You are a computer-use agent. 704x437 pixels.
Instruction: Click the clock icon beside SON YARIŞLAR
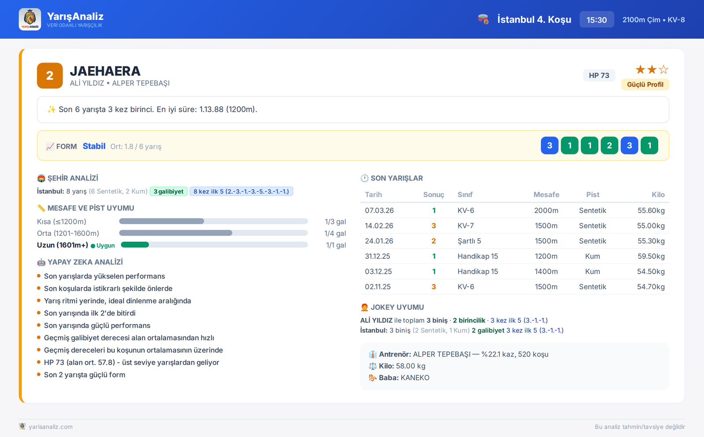[364, 178]
